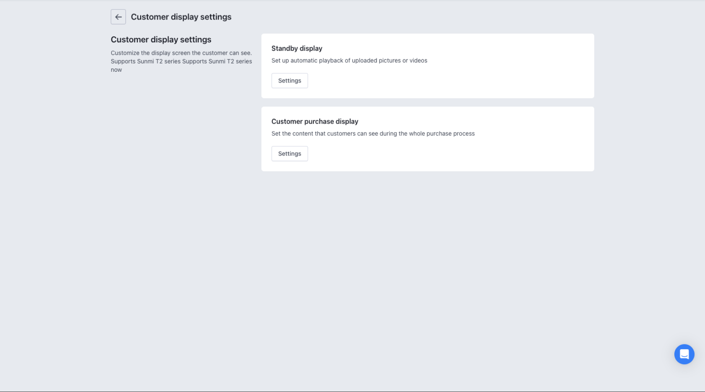The height and width of the screenshot is (392, 705).
Task: Select the Standby display heading
Action: (x=297, y=49)
